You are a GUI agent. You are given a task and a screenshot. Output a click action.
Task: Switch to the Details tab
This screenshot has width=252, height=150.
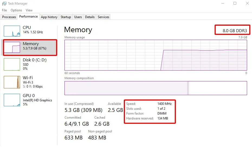point(90,17)
